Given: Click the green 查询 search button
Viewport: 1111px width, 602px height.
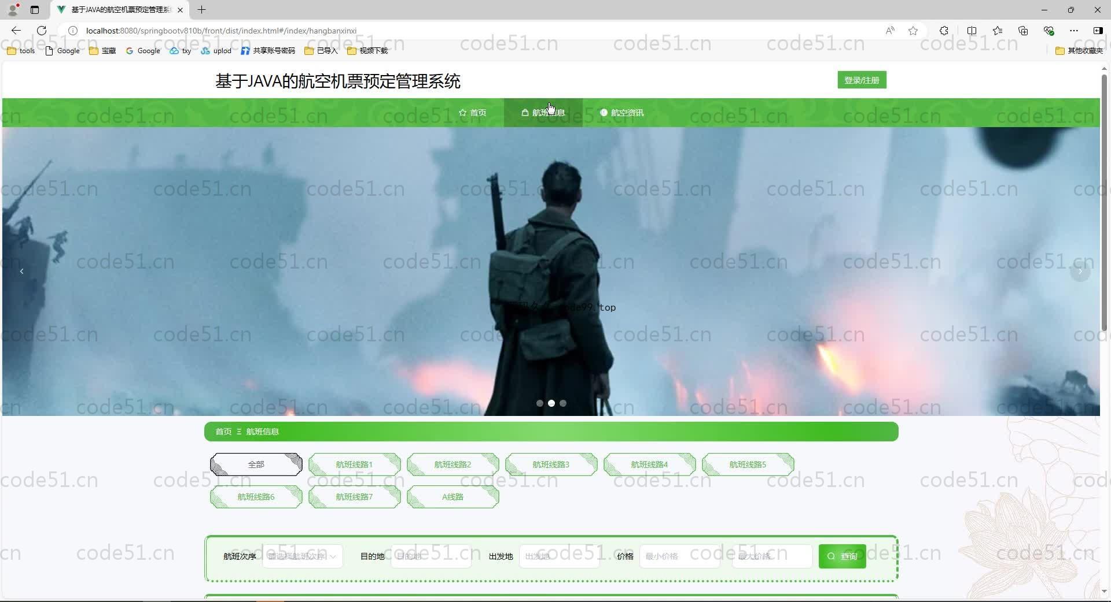Looking at the screenshot, I should (842, 556).
